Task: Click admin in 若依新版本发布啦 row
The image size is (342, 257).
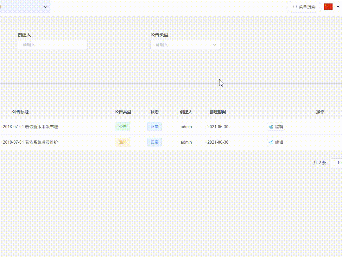Action: click(186, 127)
